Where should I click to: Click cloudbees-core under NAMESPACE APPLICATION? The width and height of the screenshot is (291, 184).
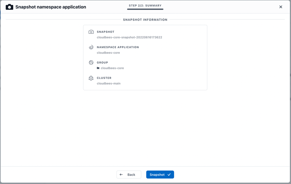pyautogui.click(x=108, y=53)
